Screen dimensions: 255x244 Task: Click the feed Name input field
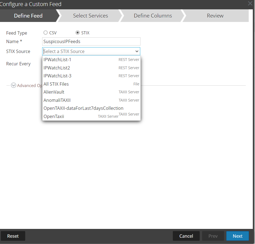click(91, 41)
